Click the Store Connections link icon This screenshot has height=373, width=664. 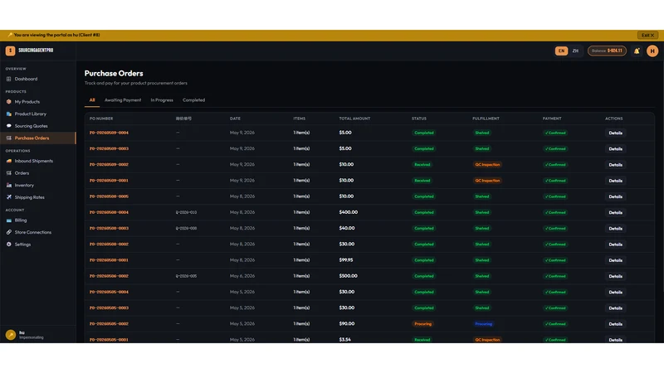[x=9, y=233]
